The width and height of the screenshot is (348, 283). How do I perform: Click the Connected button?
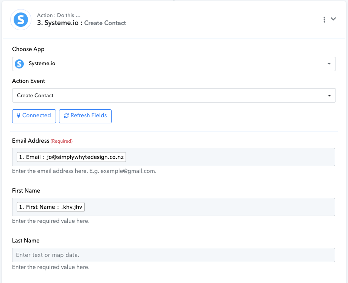tap(34, 116)
